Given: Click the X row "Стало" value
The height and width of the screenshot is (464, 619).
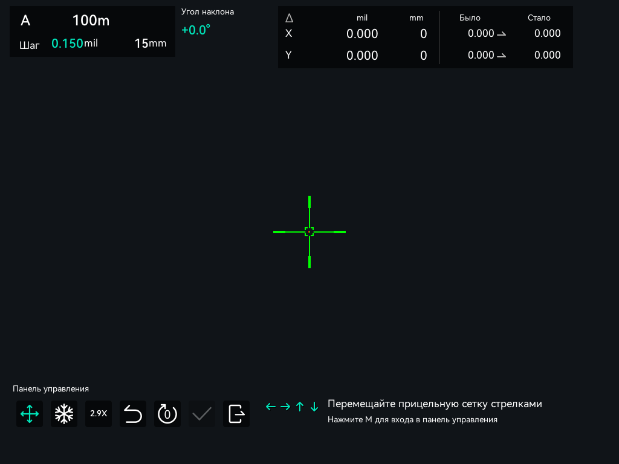Looking at the screenshot, I should click(x=548, y=34).
